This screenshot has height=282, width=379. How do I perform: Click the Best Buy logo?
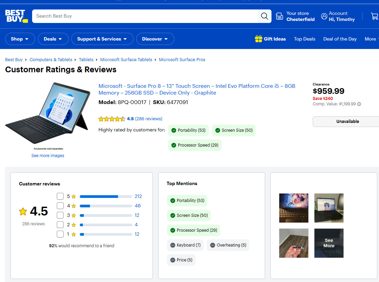pos(17,16)
